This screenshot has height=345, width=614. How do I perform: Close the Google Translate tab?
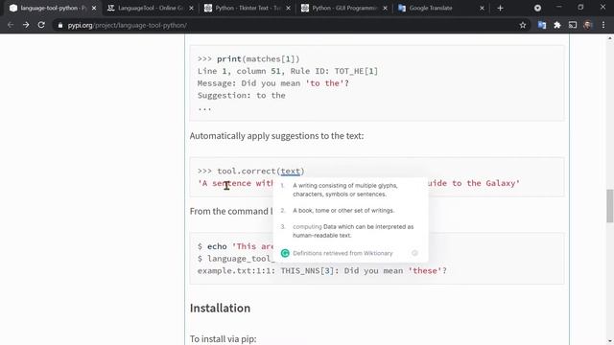pyautogui.click(x=482, y=8)
